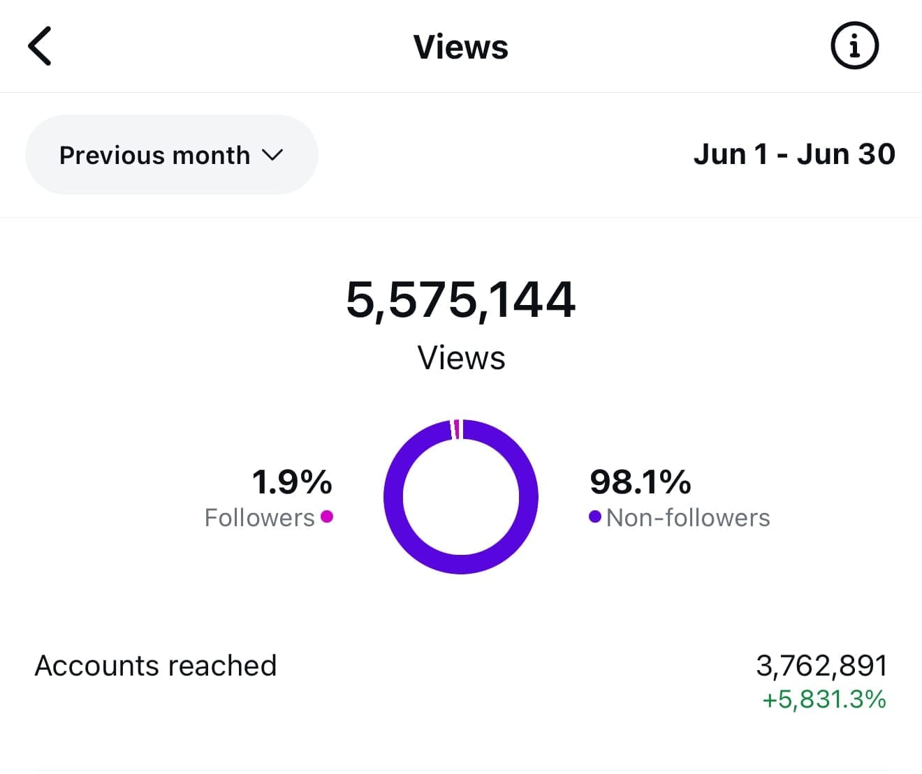
Task: Open the Accounts reached row label
Action: click(156, 666)
